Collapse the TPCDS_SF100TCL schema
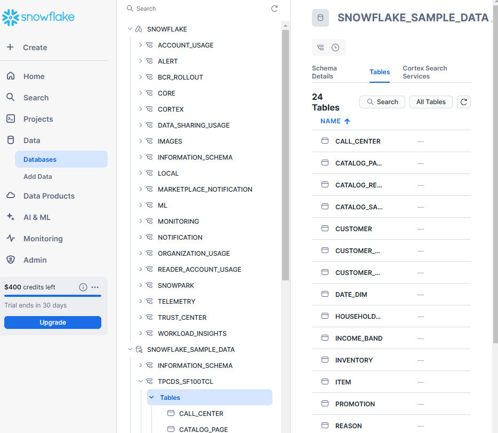 coord(140,381)
